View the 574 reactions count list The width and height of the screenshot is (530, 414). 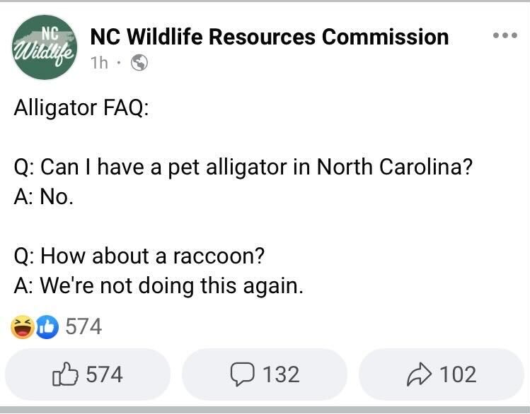[x=83, y=326]
